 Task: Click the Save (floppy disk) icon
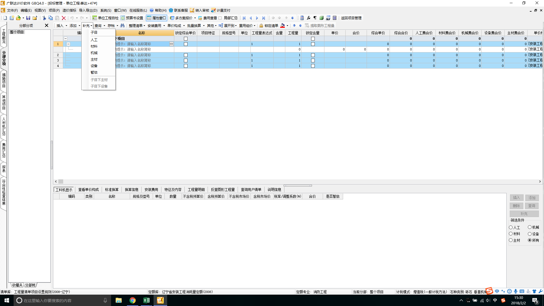(28, 18)
